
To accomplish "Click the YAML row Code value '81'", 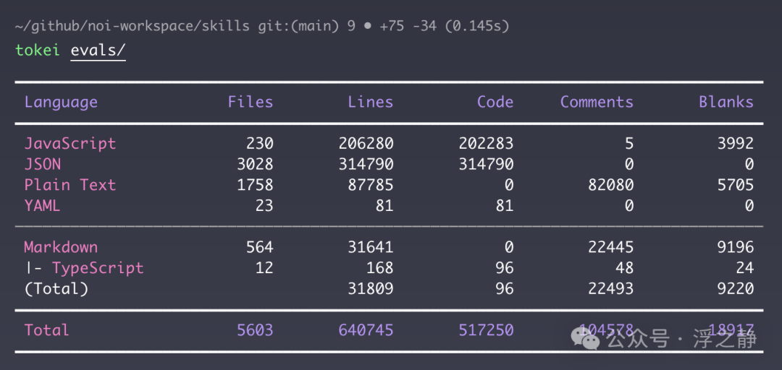I will [505, 206].
